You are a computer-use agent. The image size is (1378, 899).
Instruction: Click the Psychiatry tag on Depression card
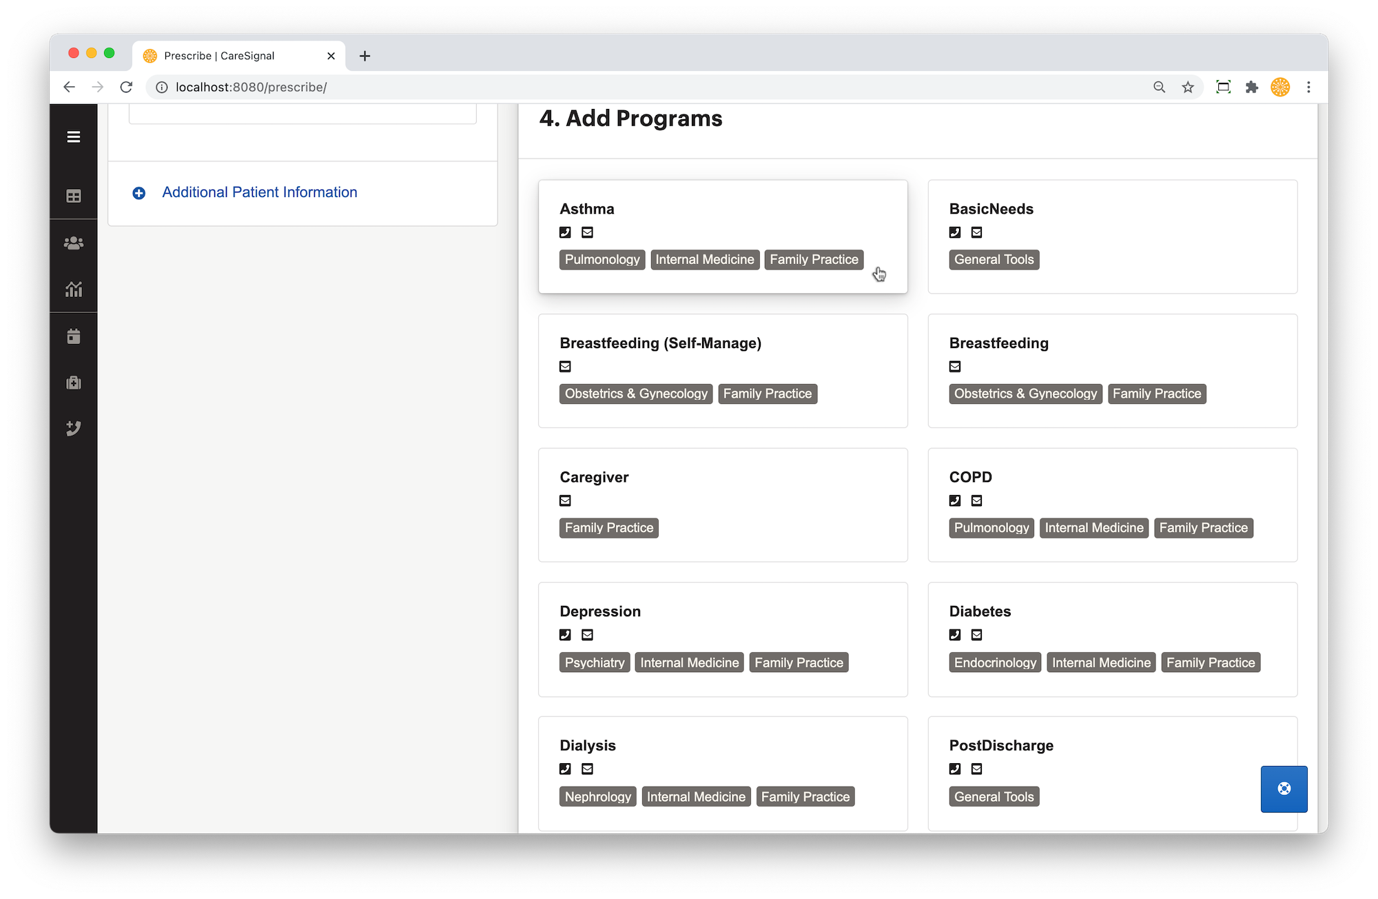[595, 663]
